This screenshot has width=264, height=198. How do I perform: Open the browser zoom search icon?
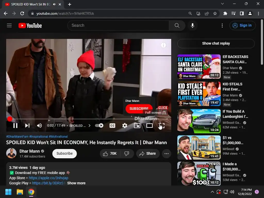coord(190,13)
